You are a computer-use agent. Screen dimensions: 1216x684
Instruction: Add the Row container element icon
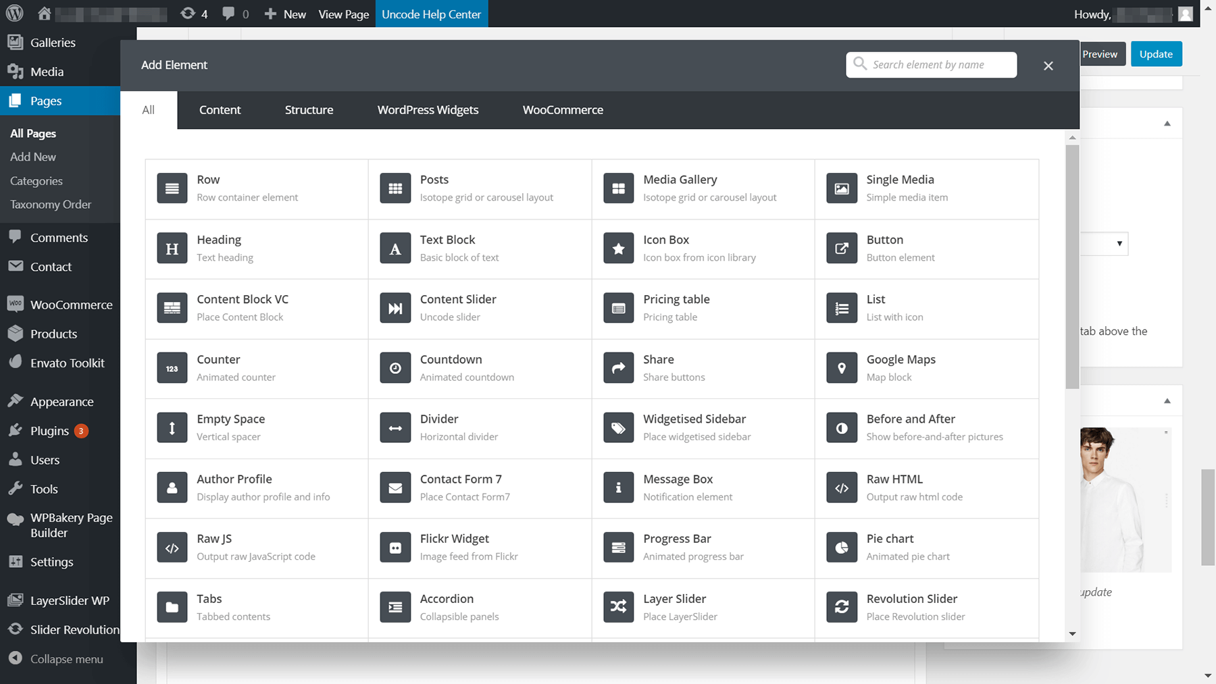[x=172, y=188]
